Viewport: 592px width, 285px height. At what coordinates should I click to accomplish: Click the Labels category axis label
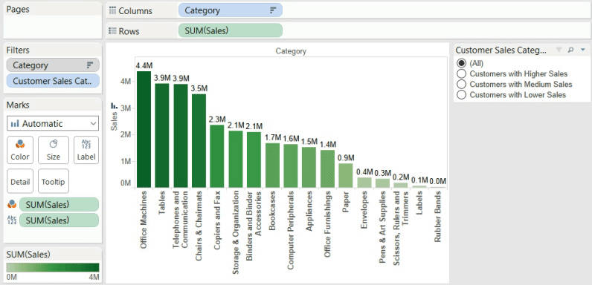419,203
